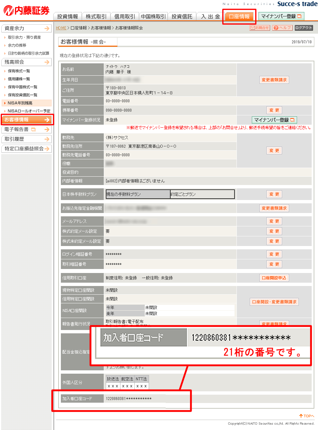Click the HOME breadcrumb link

coord(61,28)
